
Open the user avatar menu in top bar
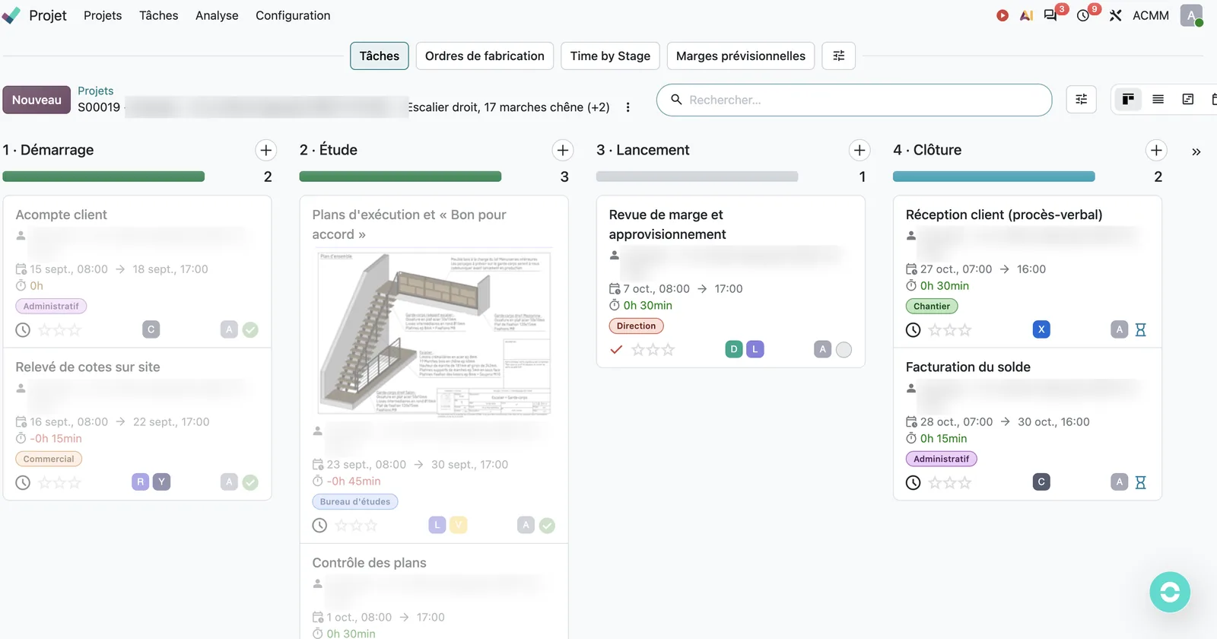pyautogui.click(x=1191, y=15)
